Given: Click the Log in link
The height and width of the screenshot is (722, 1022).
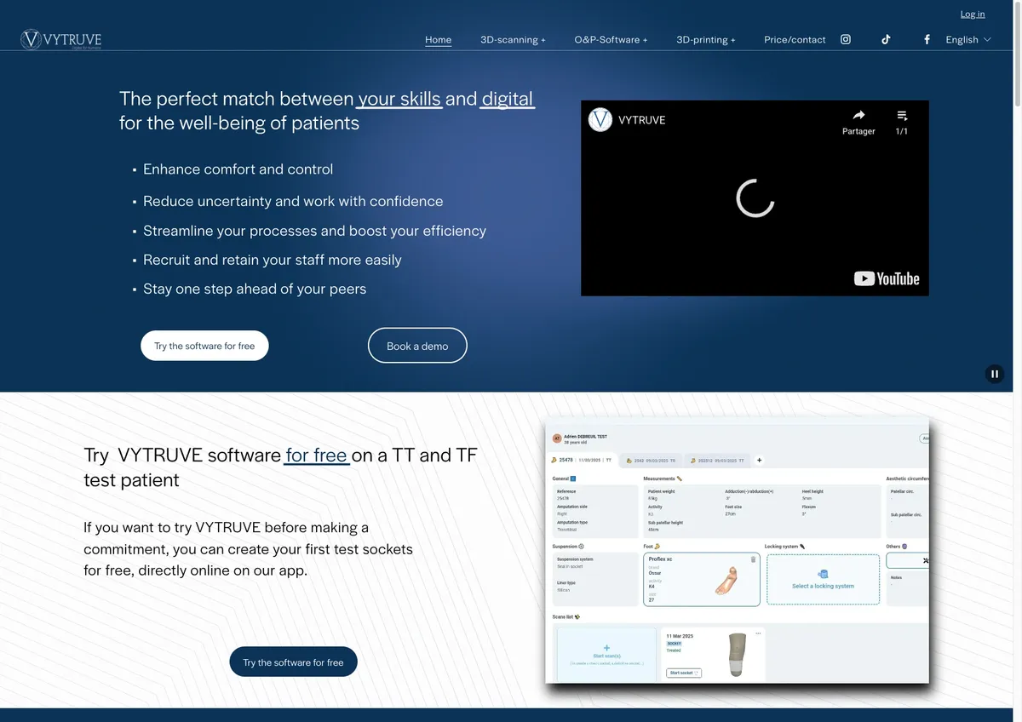Looking at the screenshot, I should coord(973,14).
